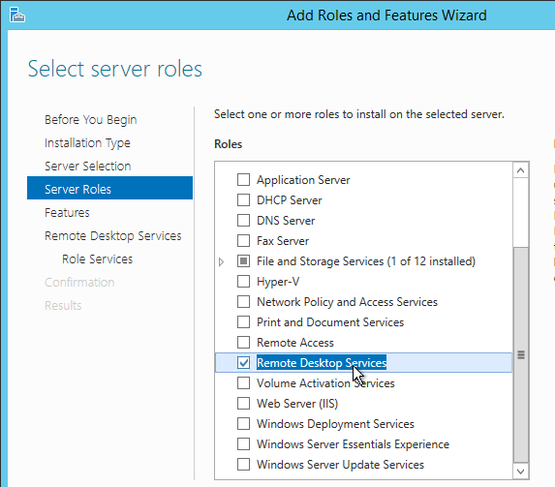
Task: Toggle File and Storage Services checkbox
Action: pyautogui.click(x=243, y=261)
